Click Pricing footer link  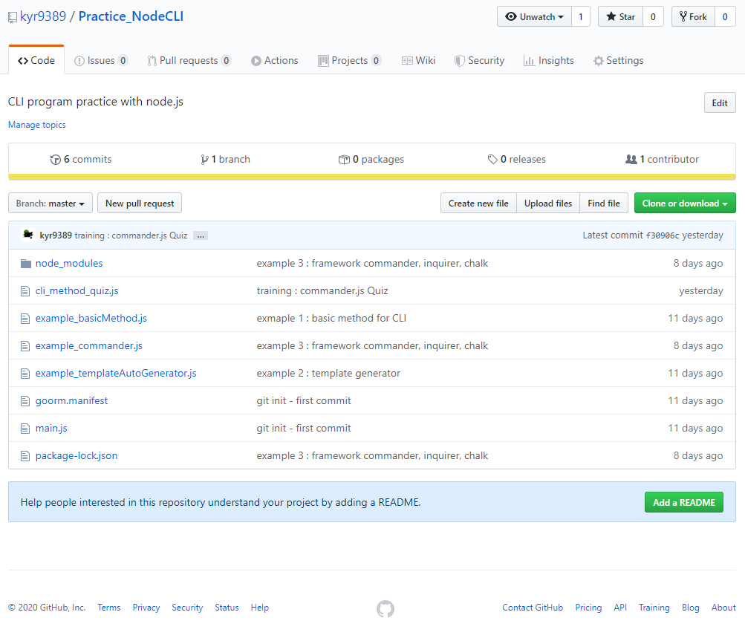(588, 608)
